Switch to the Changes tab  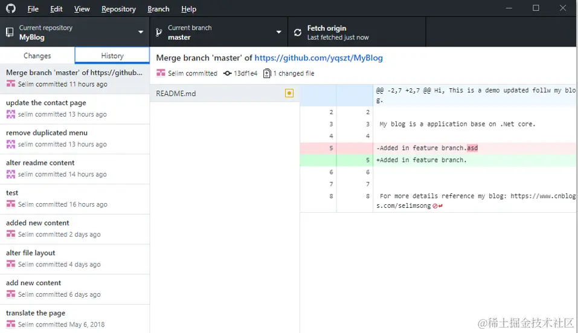(37, 56)
